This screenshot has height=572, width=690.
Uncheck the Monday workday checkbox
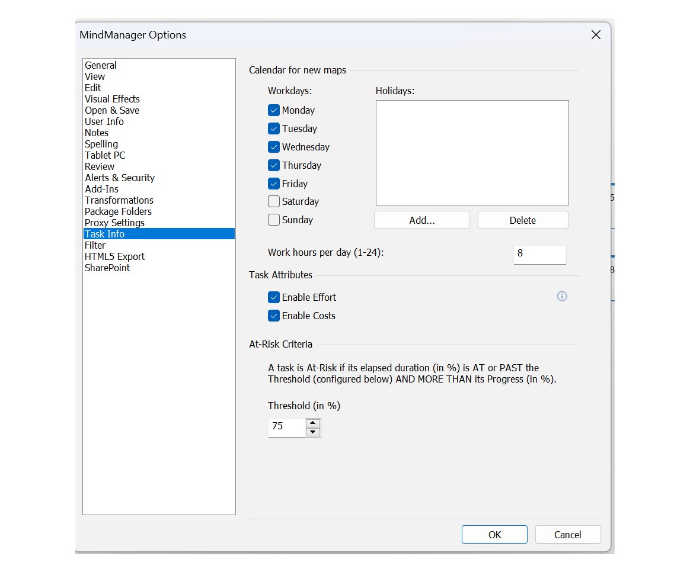pos(274,110)
